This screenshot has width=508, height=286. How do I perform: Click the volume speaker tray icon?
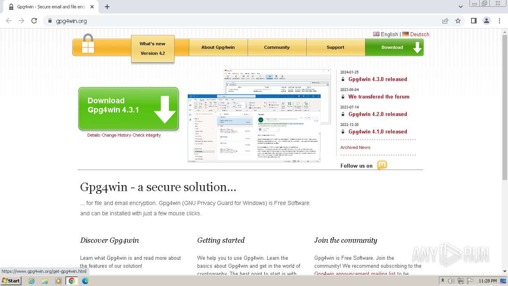(451, 281)
